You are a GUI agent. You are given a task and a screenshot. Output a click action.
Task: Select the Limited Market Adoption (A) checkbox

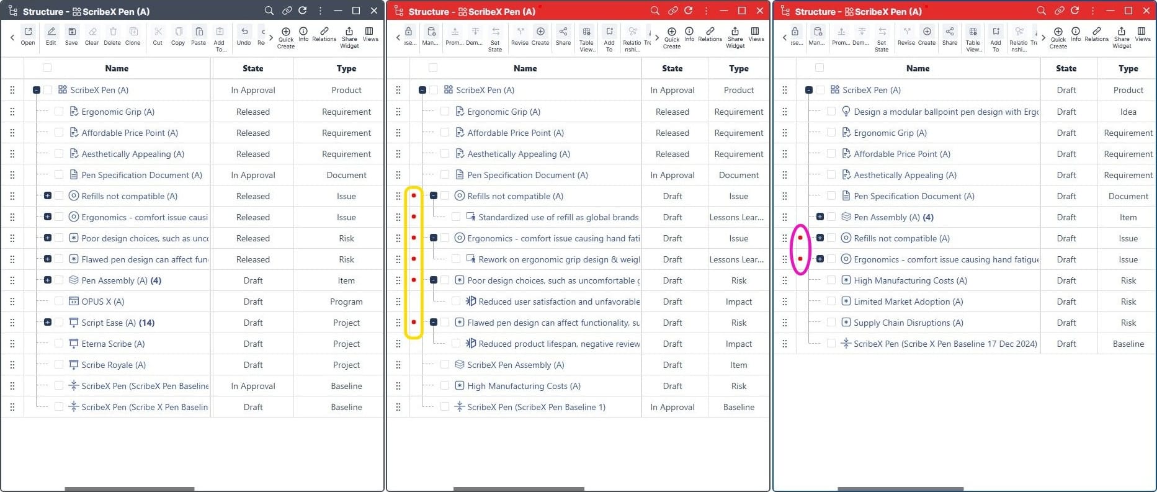click(831, 302)
